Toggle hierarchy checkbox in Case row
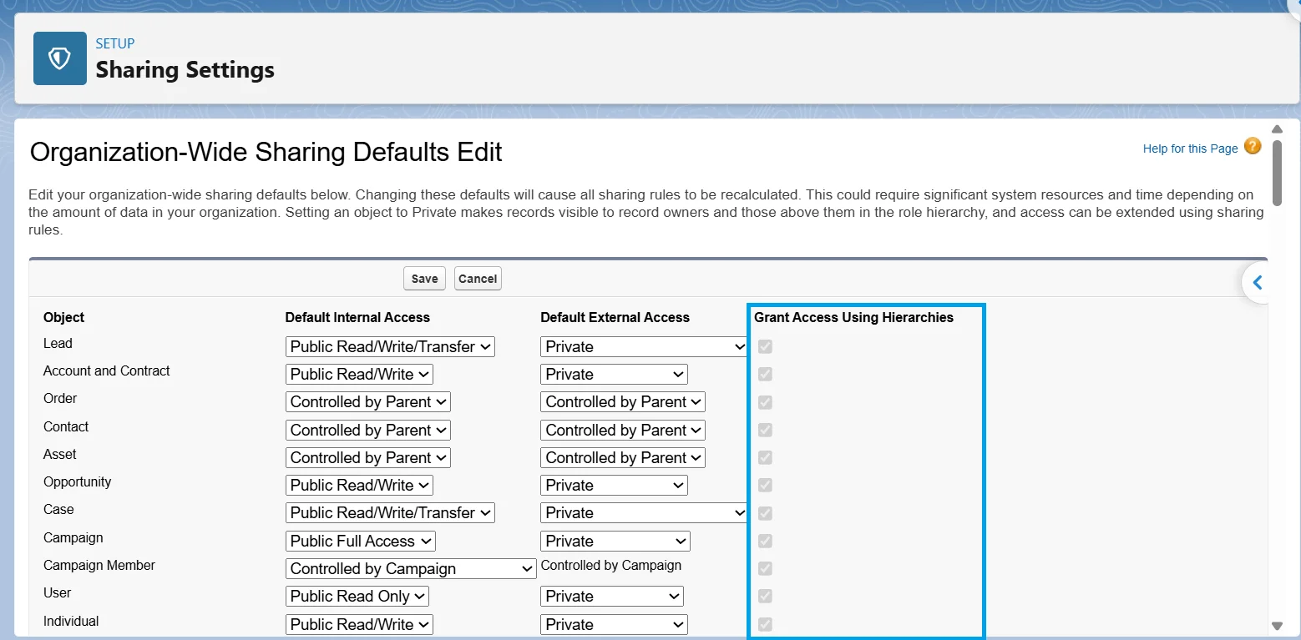The width and height of the screenshot is (1301, 640). 765,513
